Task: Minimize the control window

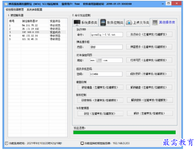Action: [163, 4]
